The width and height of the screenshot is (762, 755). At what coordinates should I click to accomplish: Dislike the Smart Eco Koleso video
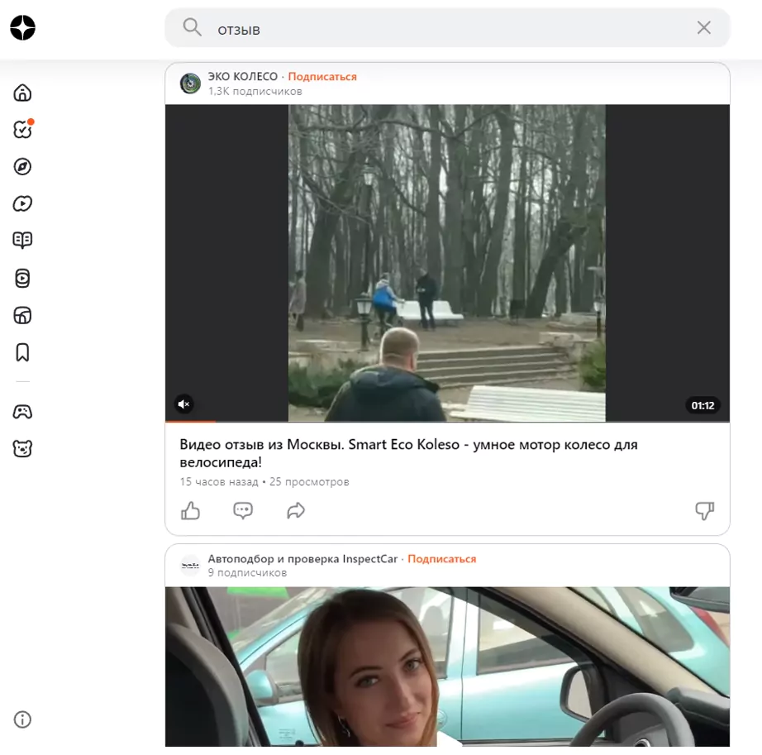[705, 510]
